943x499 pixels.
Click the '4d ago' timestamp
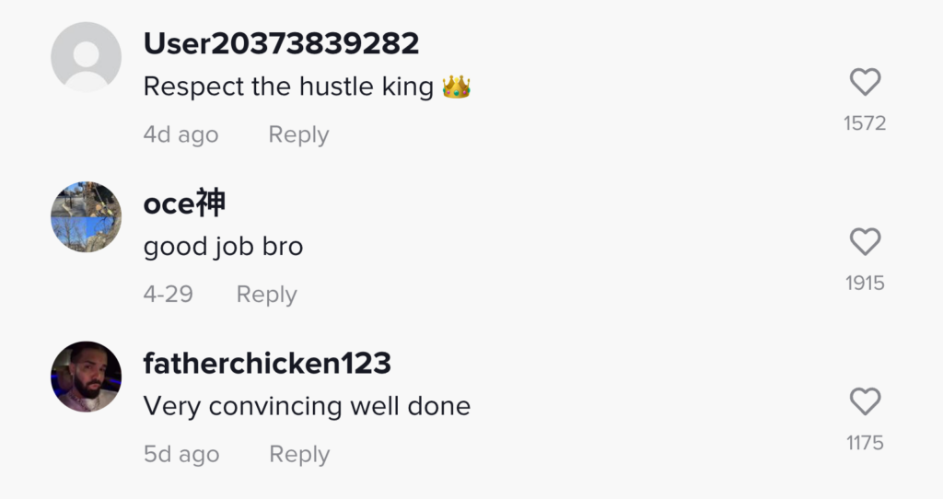180,134
